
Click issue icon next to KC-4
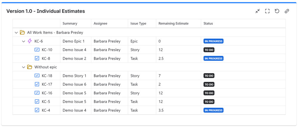coord(37,110)
